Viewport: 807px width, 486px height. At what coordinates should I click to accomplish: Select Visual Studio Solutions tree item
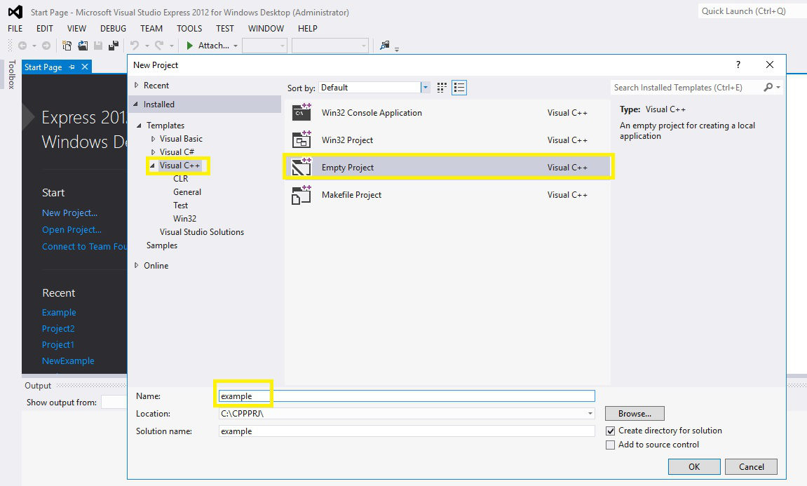(202, 232)
